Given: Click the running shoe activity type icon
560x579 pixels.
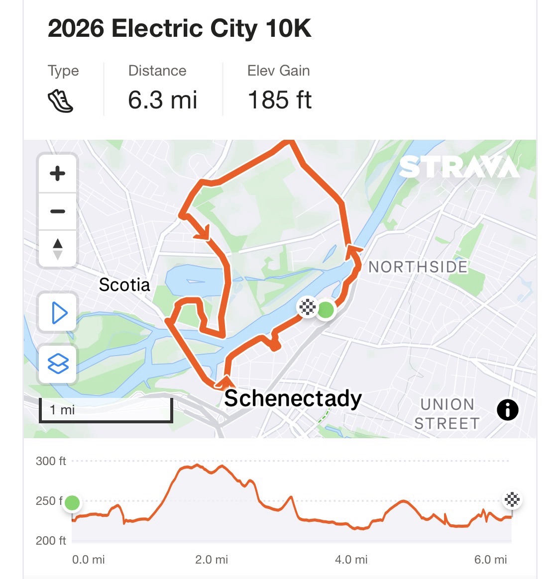Looking at the screenshot, I should tap(60, 101).
